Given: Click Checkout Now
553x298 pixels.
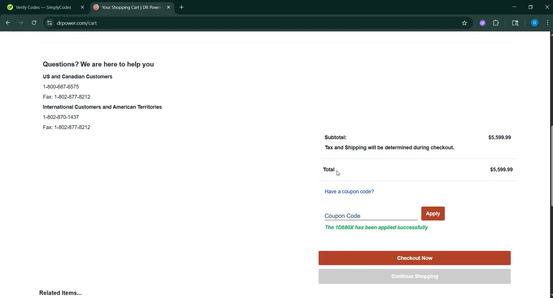Looking at the screenshot, I should (x=414, y=258).
